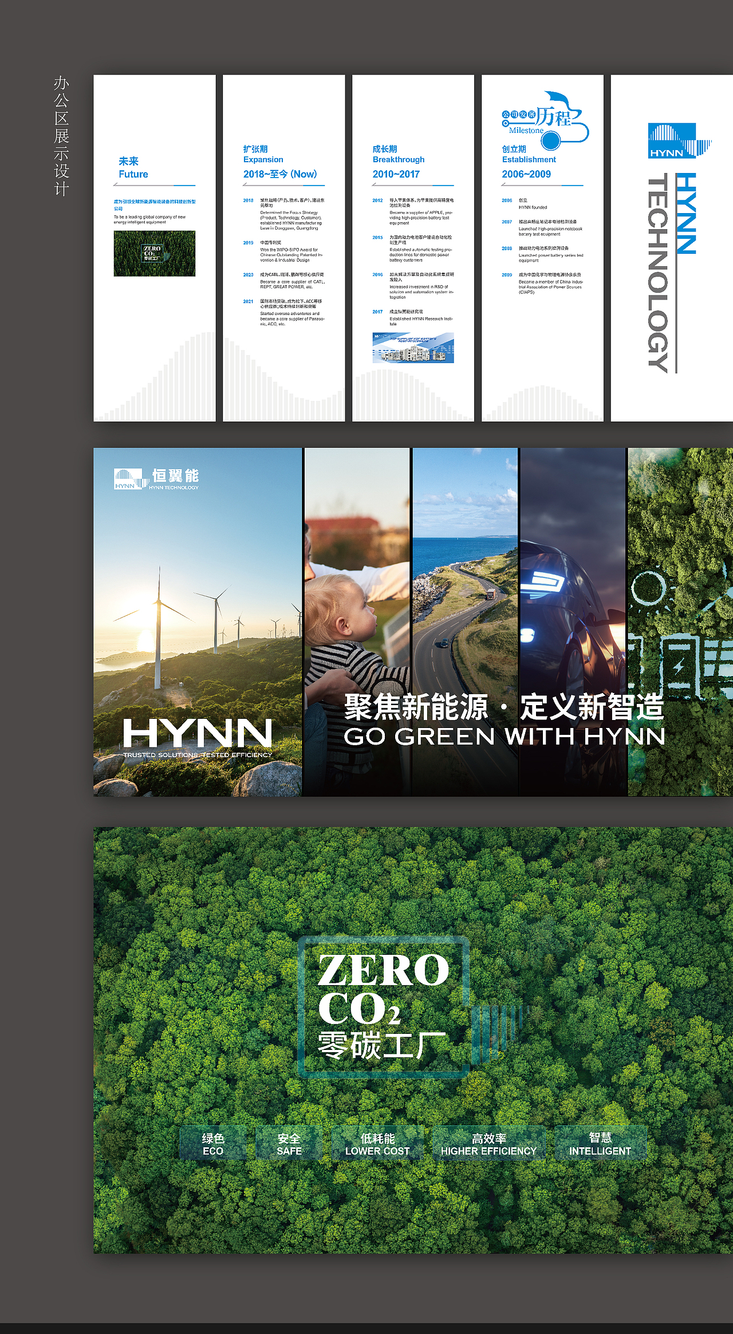Click the large white HYNN wordmark on the banner
The width and height of the screenshot is (733, 1334).
(x=198, y=733)
